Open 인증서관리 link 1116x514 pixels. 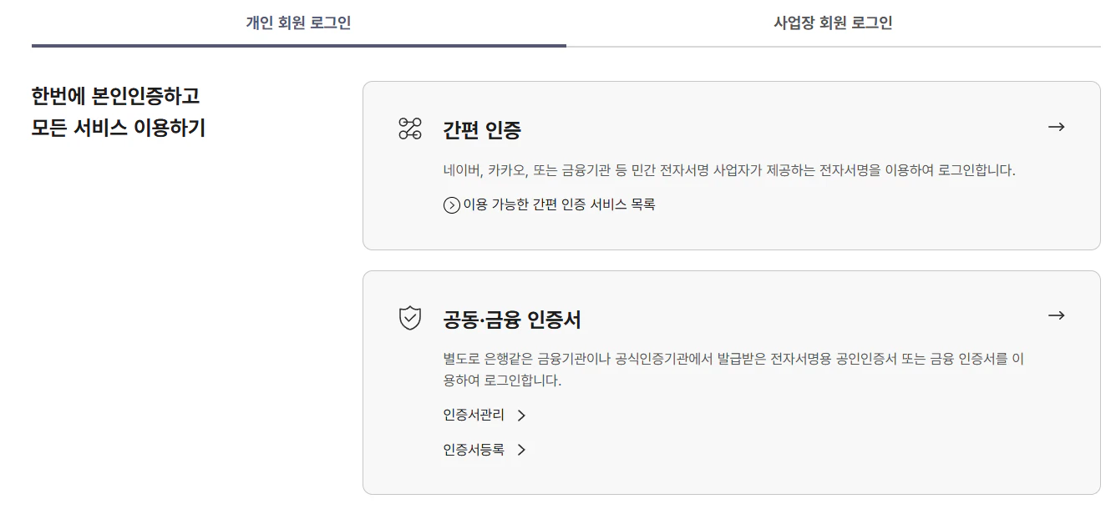point(473,415)
